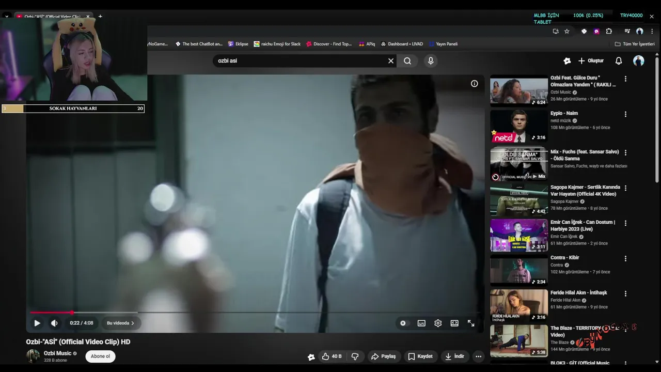Open "Emir Can İğrek - Can Dostum" title
This screenshot has width=661, height=372.
pos(583,226)
